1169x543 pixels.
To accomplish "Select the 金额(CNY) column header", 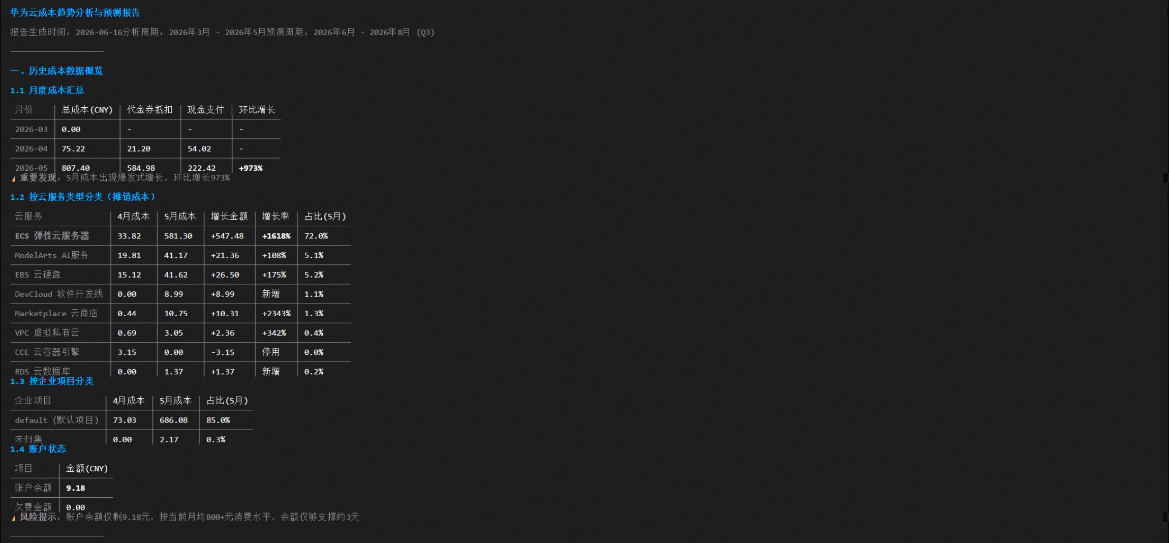I will (x=87, y=468).
